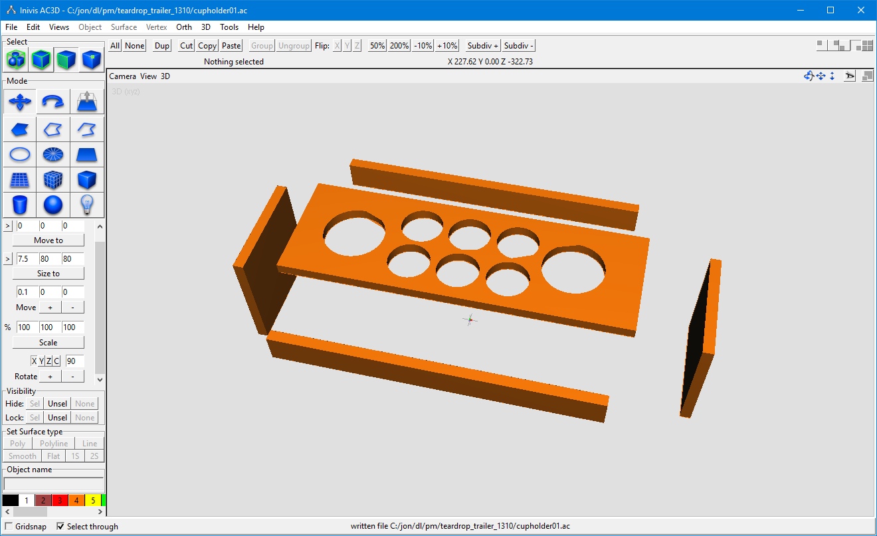Maximize the 3D view pane icon

867,76
